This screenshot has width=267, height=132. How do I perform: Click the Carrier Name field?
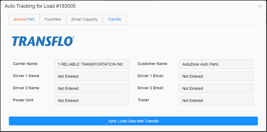coord(92,64)
